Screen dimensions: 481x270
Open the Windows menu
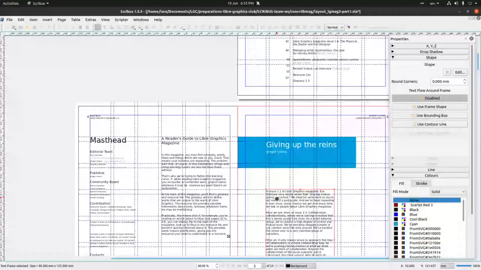click(141, 19)
